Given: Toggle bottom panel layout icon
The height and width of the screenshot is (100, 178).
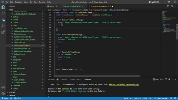Looking at the screenshot, I should pos(153,2).
